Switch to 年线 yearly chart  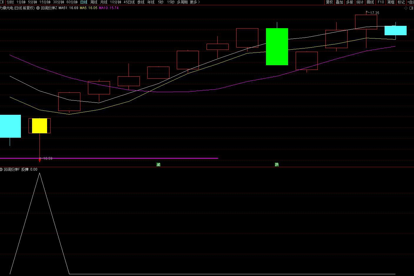click(x=151, y=2)
